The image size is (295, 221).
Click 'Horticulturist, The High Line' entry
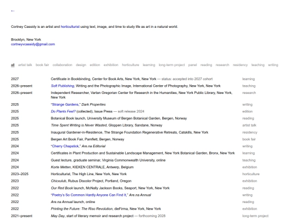88,174
